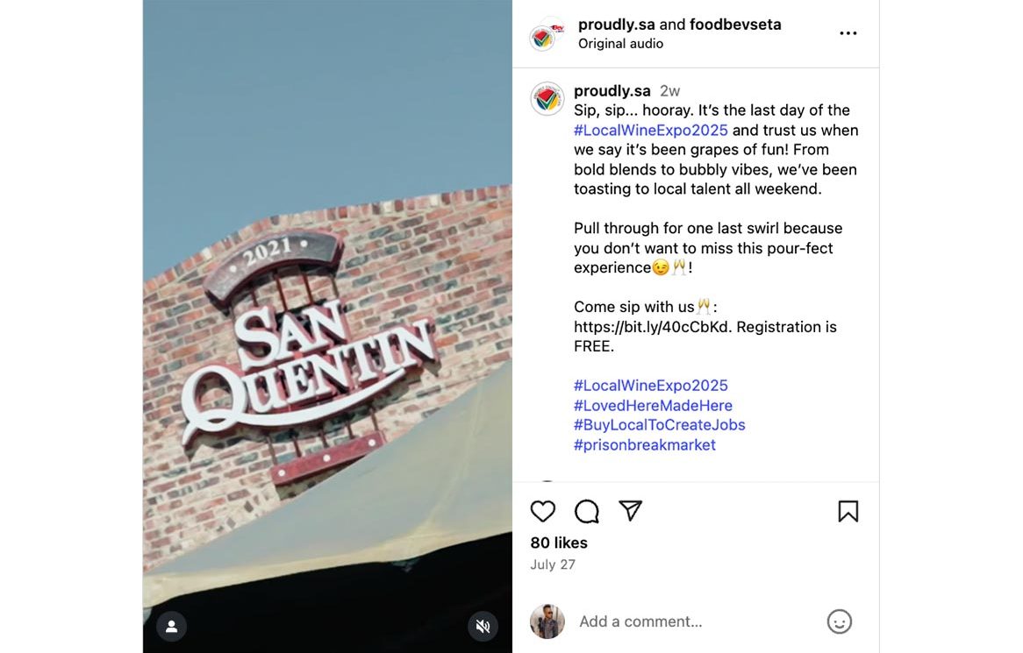Image resolution: width=1023 pixels, height=653 pixels.
Task: Open proudly.sa profile from header
Action: pyautogui.click(x=616, y=25)
